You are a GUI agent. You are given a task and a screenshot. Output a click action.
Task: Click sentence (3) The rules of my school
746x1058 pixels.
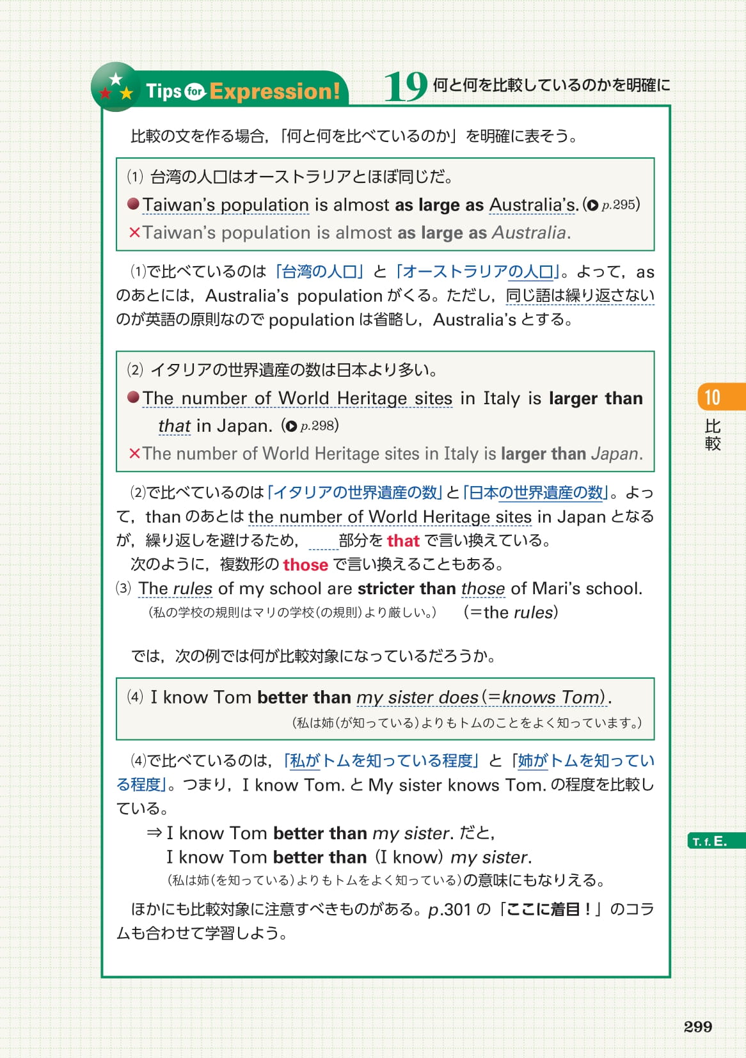pos(379,588)
